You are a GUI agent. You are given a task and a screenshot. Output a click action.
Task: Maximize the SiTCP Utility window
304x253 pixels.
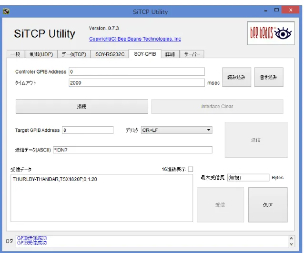point(276,10)
